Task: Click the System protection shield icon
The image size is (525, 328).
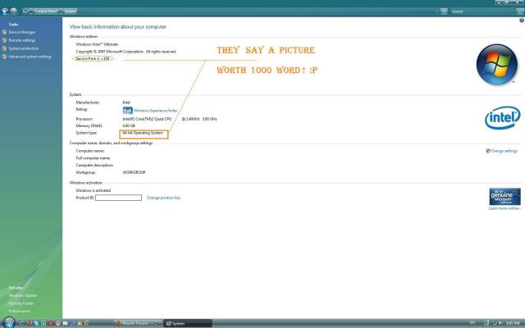Action: click(x=4, y=48)
